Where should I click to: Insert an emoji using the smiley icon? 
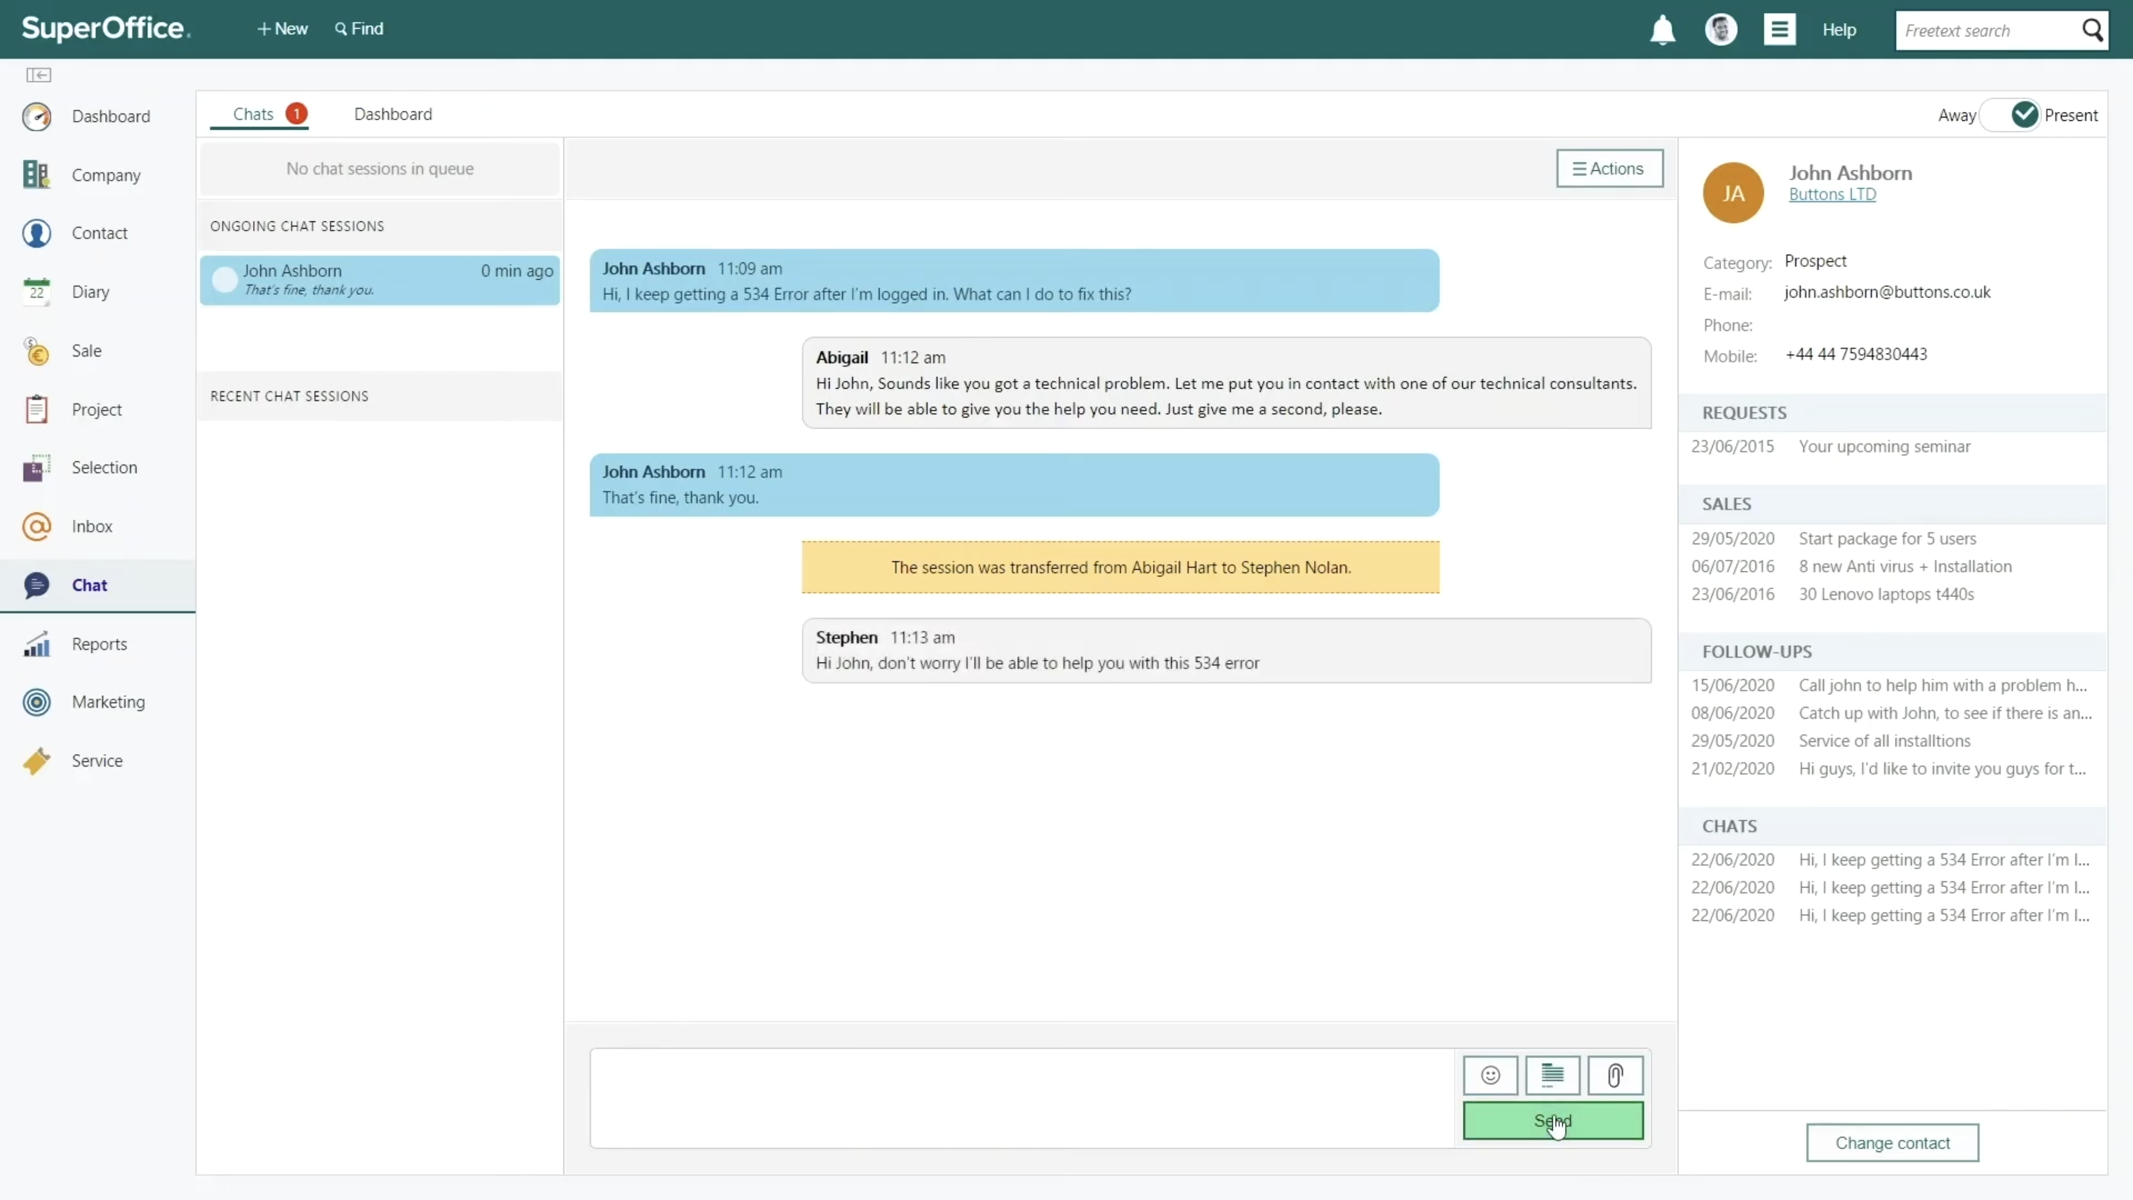pyautogui.click(x=1490, y=1075)
